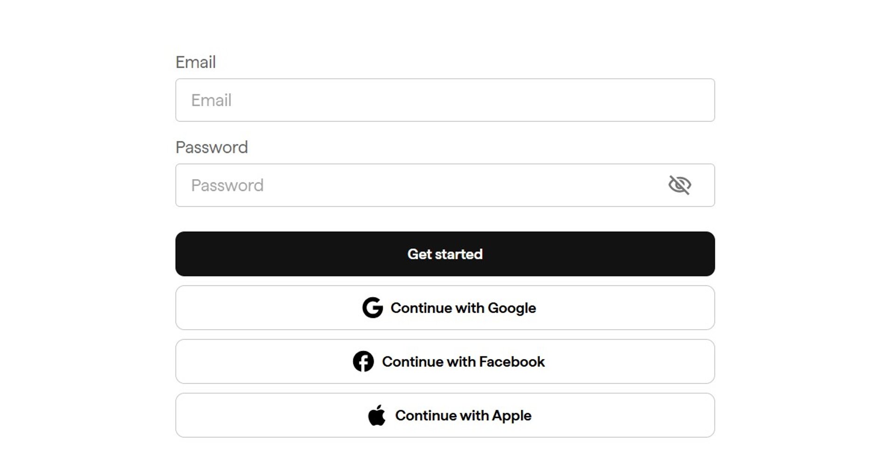
Task: Click the Facebook "f" logo icon
Action: [x=363, y=361]
